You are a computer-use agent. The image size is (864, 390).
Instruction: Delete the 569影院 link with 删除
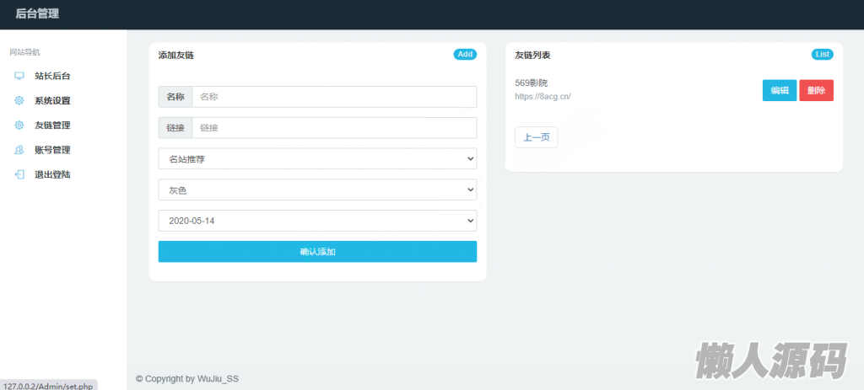pos(816,90)
